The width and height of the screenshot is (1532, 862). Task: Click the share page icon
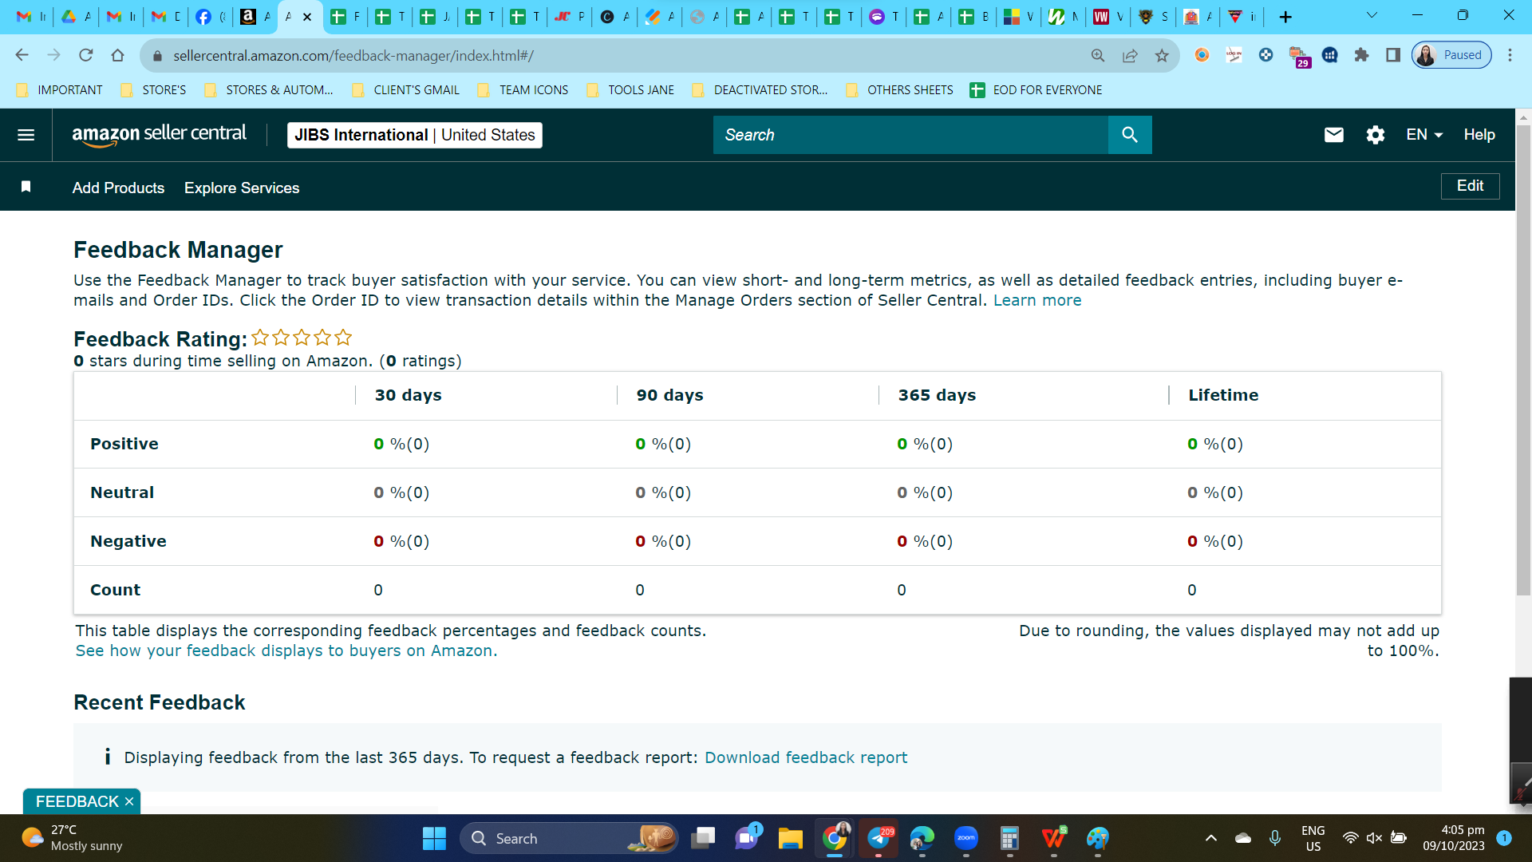(1130, 55)
